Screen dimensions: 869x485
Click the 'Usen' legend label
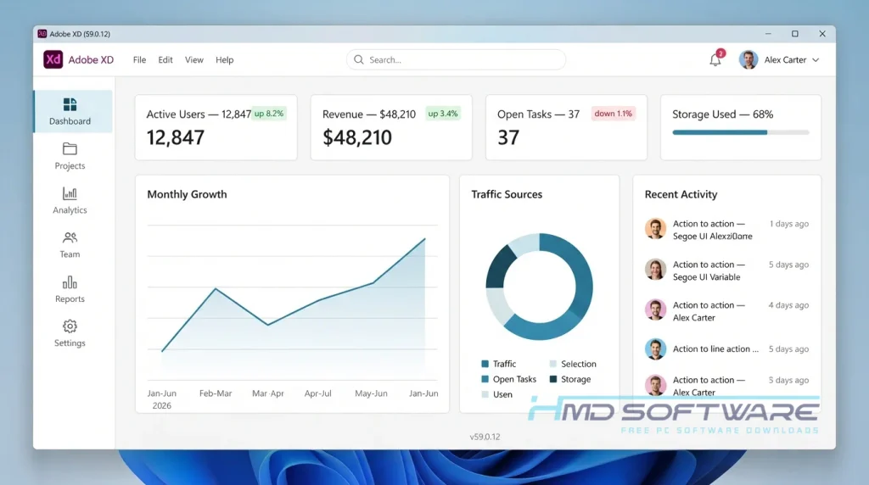point(502,394)
